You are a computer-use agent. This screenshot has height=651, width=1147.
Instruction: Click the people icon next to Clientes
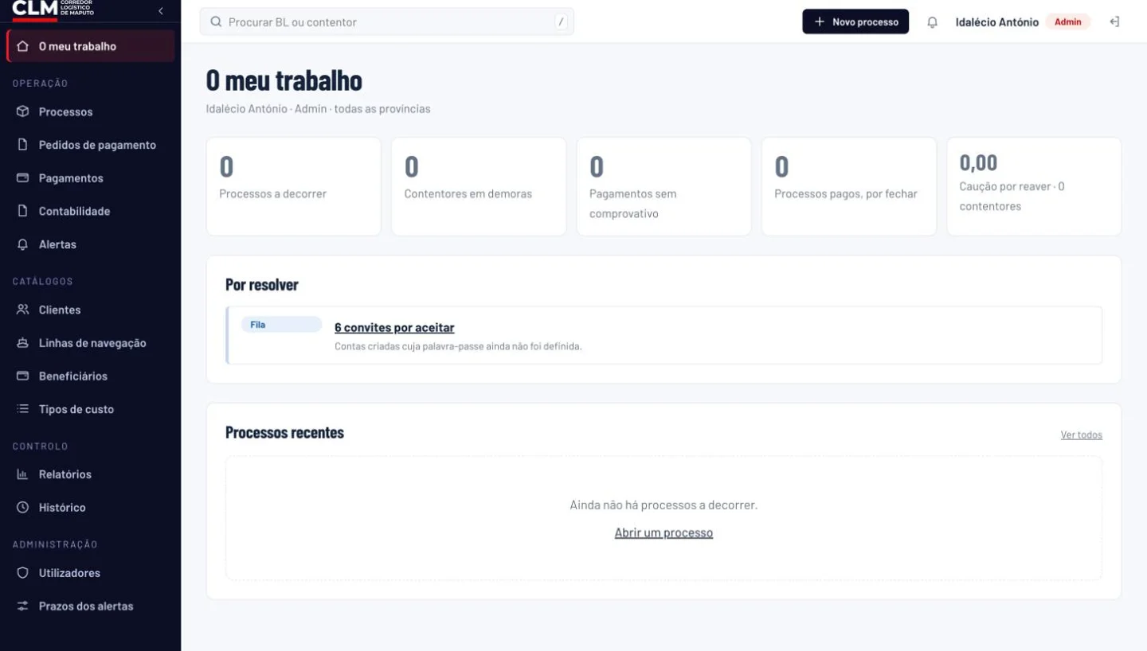pos(22,310)
